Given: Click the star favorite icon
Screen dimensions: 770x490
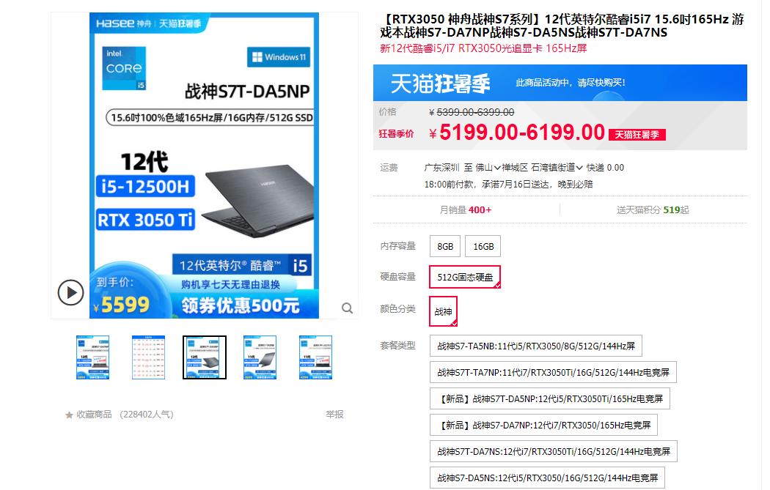Looking at the screenshot, I should [69, 415].
